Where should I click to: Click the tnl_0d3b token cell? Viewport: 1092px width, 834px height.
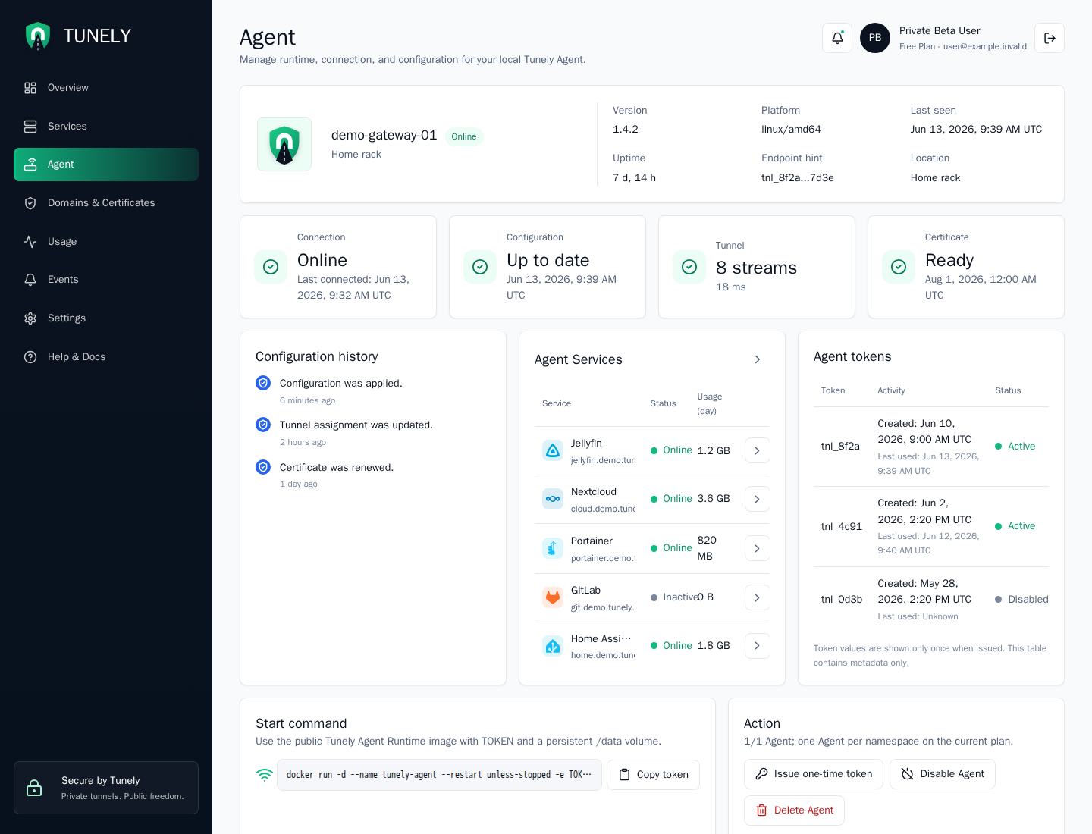(x=842, y=600)
